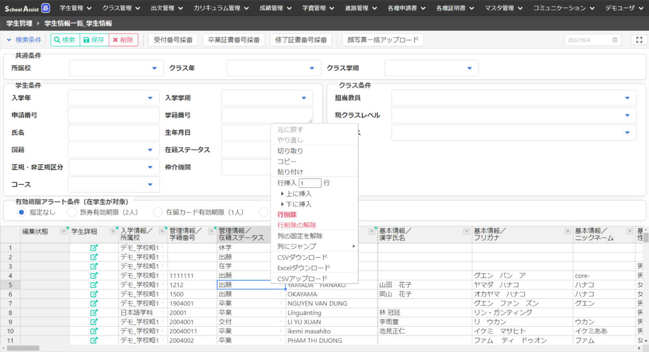Choose 行削除 from context menu
The height and width of the screenshot is (352, 649).
287,214
